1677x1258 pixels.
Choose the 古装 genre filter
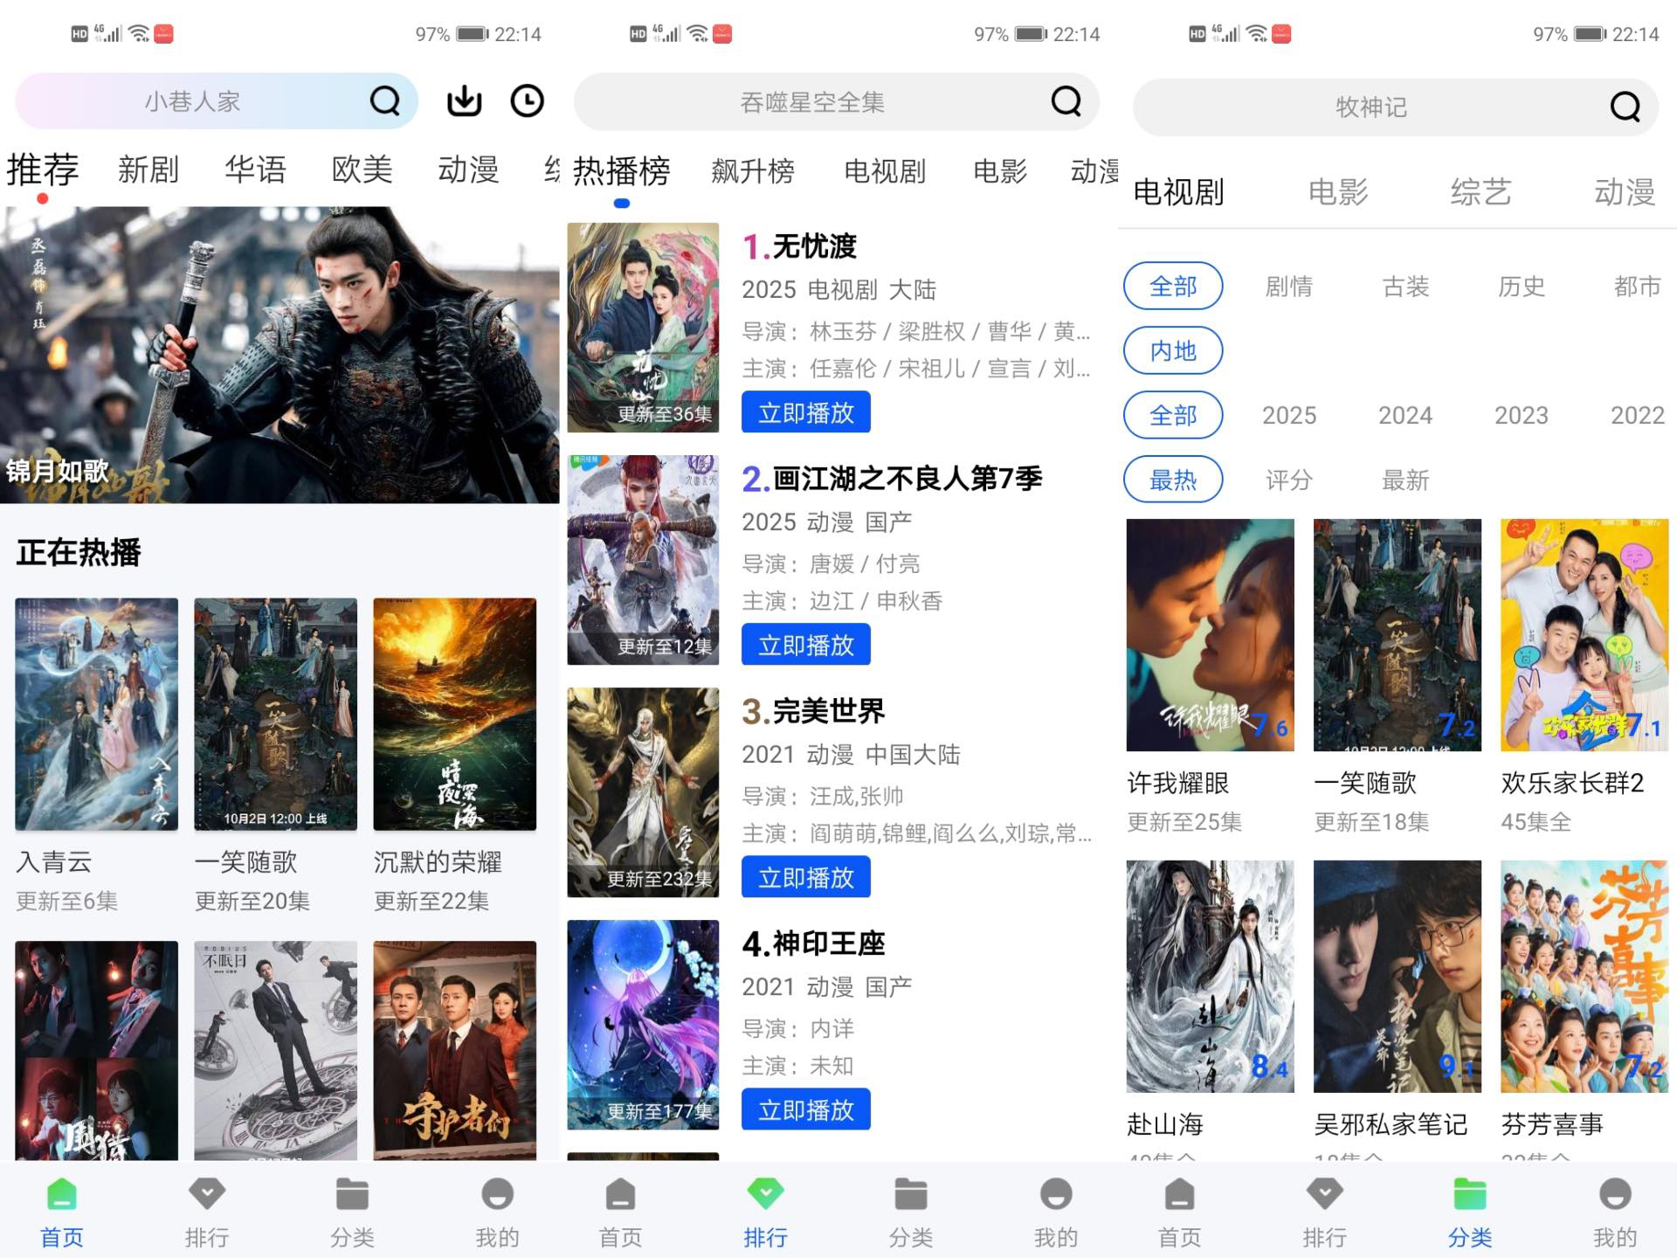pyautogui.click(x=1404, y=287)
